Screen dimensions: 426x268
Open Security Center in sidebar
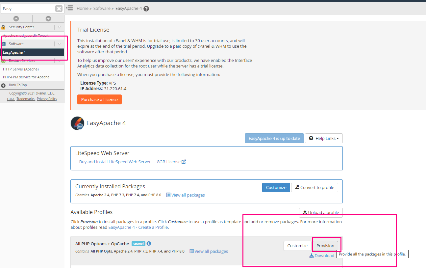21,27
